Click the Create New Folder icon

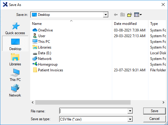[x=129, y=15]
